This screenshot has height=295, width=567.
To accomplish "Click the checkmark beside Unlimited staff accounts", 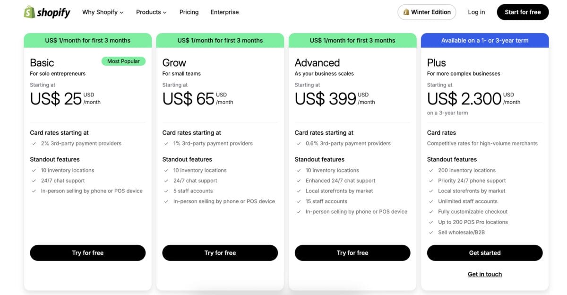I will tap(431, 201).
